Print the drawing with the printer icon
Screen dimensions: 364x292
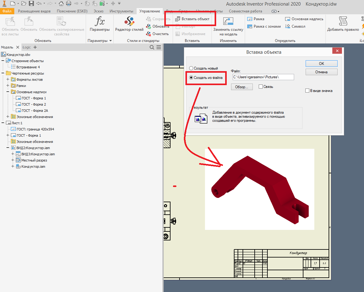tap(68, 3)
